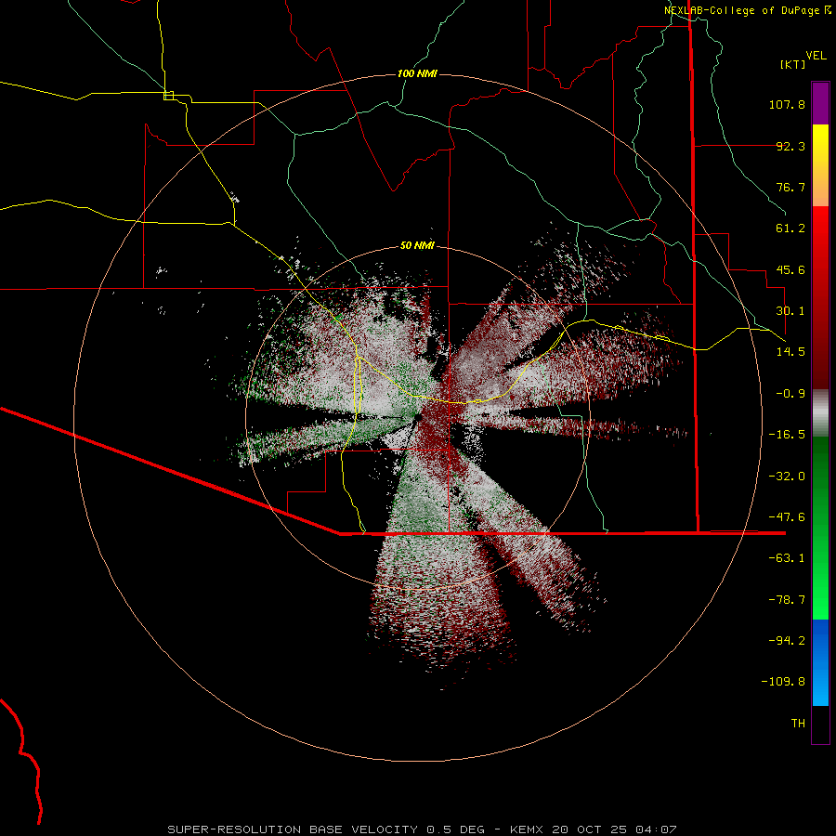This screenshot has width=836, height=836.
Task: Click the purple segment of color bar
Action: tap(820, 103)
